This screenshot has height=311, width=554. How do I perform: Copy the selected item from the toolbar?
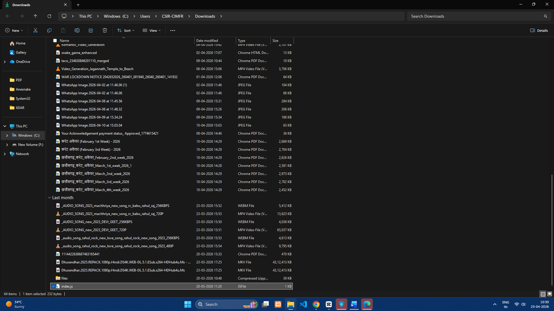49,30
